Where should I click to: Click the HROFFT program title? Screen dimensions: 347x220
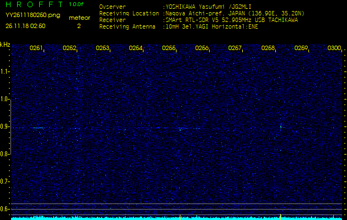pos(35,4)
